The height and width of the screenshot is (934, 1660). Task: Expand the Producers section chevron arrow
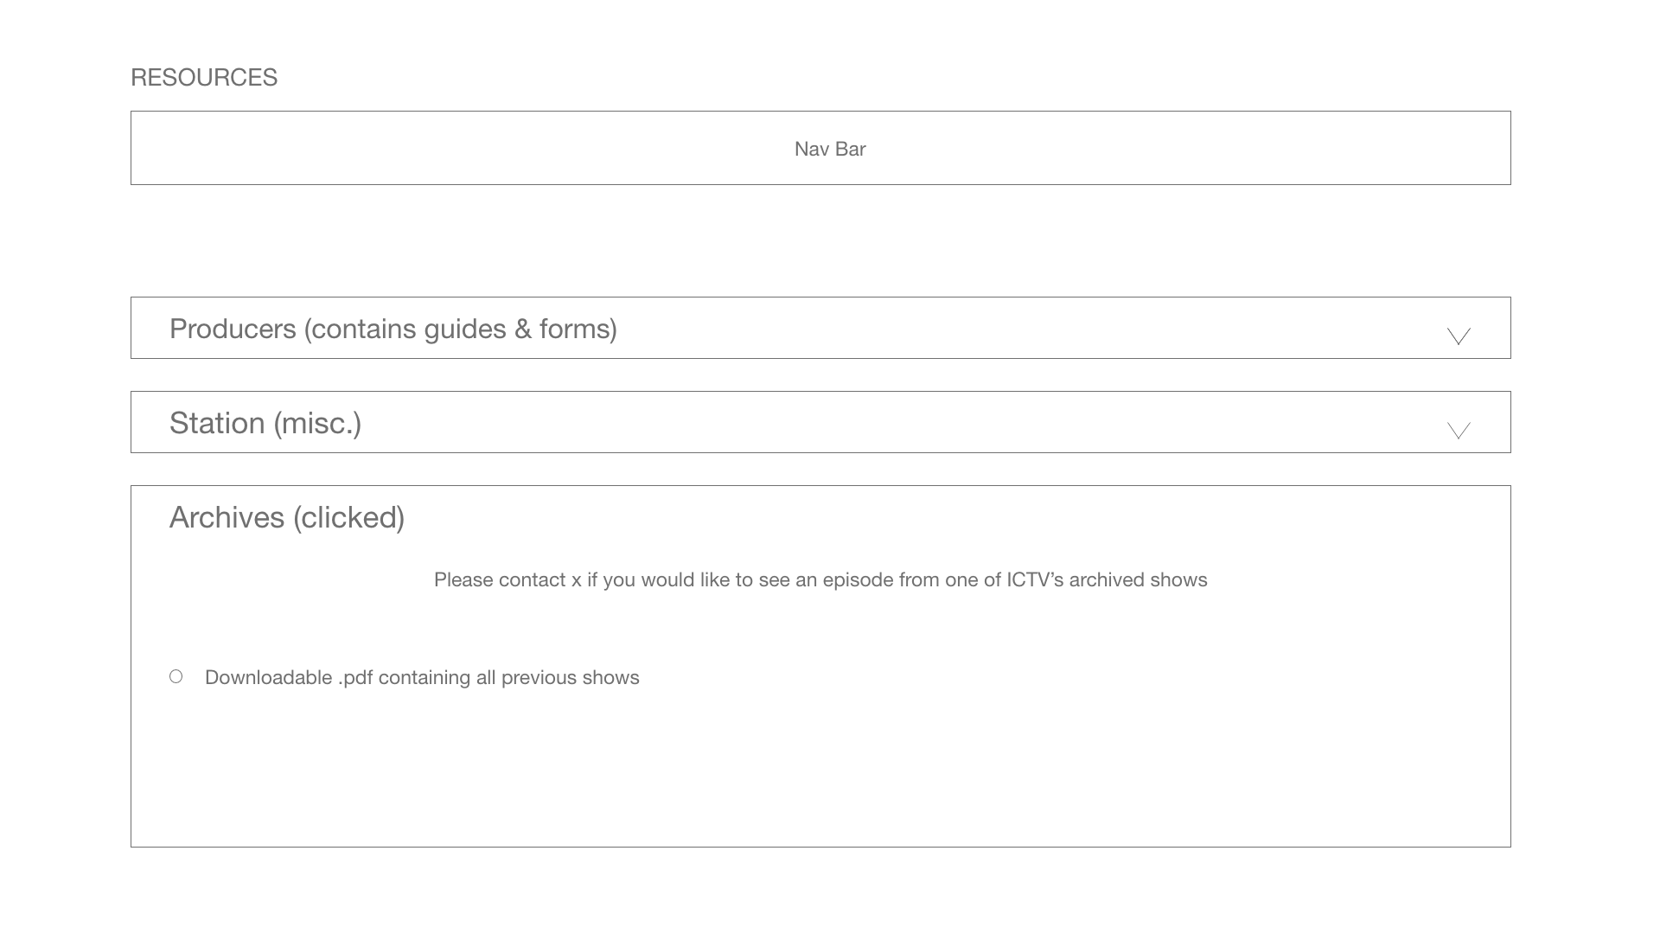1459,336
